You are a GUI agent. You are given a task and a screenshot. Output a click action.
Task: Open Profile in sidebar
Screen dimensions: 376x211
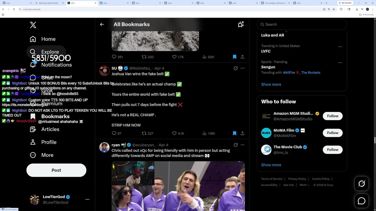pos(43,142)
